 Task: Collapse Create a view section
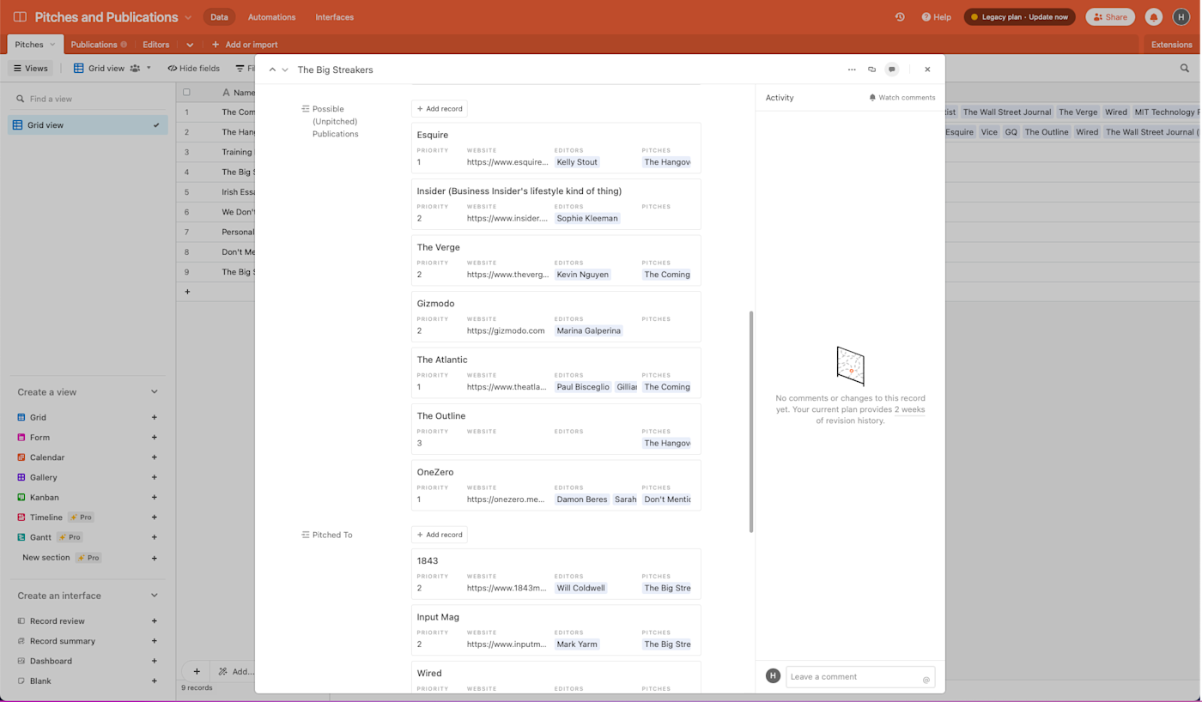[x=155, y=392]
